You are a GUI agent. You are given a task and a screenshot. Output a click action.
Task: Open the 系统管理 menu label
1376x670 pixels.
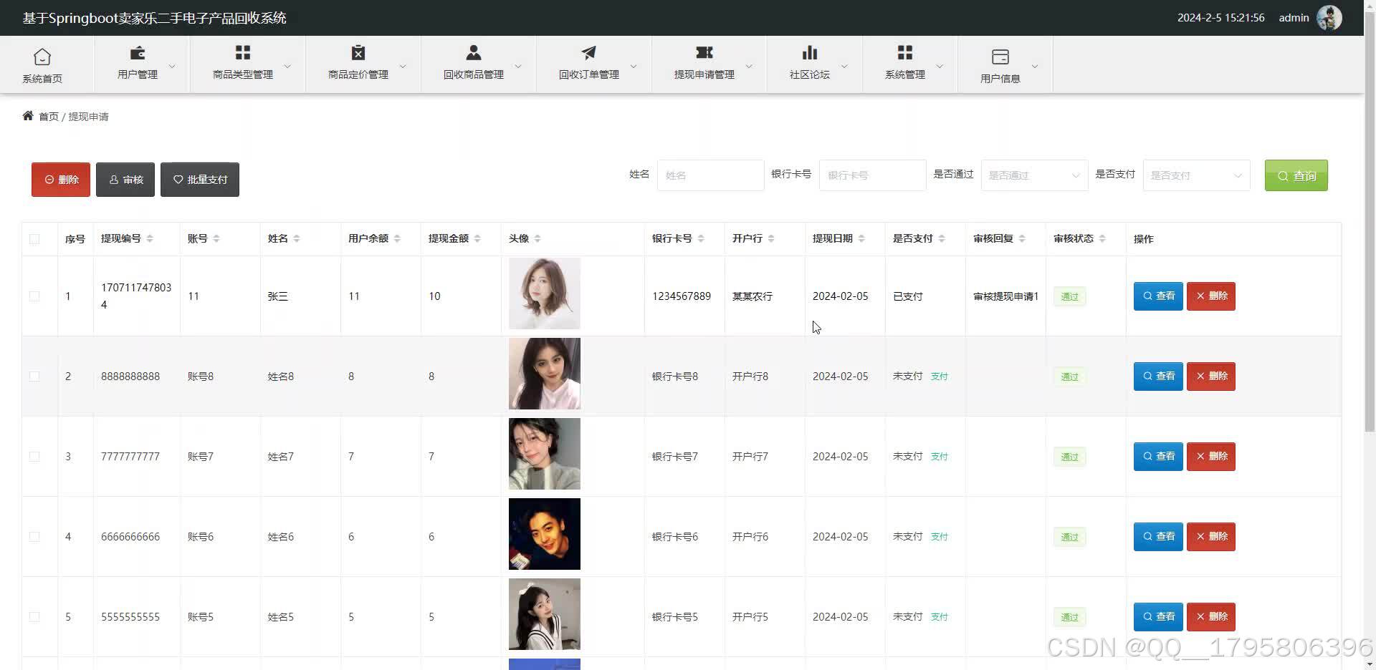coord(905,74)
